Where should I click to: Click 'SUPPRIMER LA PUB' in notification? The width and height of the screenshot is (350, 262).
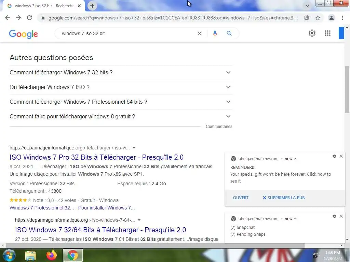coord(283,198)
